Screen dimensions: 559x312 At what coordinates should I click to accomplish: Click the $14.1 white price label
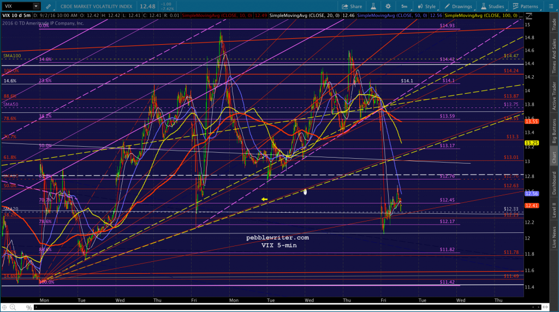(x=407, y=81)
